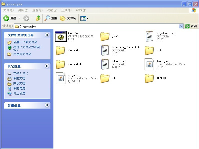Select the rt_class.txt document icon
Image resolution: width=199 pixels, height=149 pixels.
click(149, 36)
